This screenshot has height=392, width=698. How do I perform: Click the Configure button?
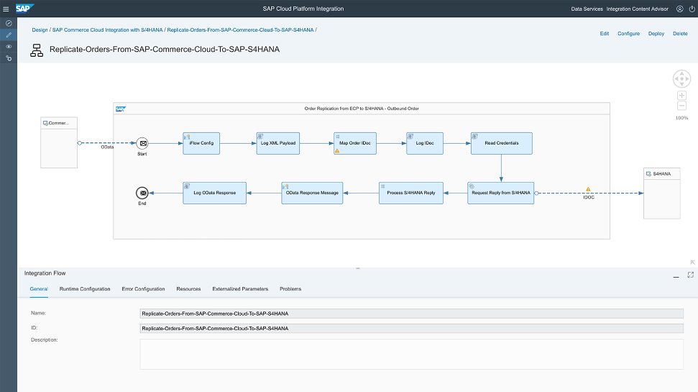[628, 33]
